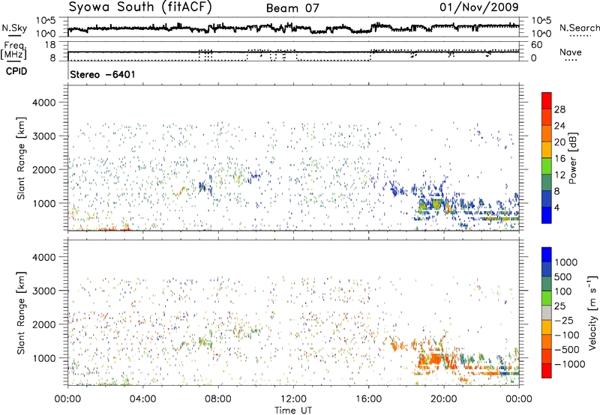Click the 'Power [dB]' color bar title
The width and height of the screenshot is (600, 415).
point(573,159)
